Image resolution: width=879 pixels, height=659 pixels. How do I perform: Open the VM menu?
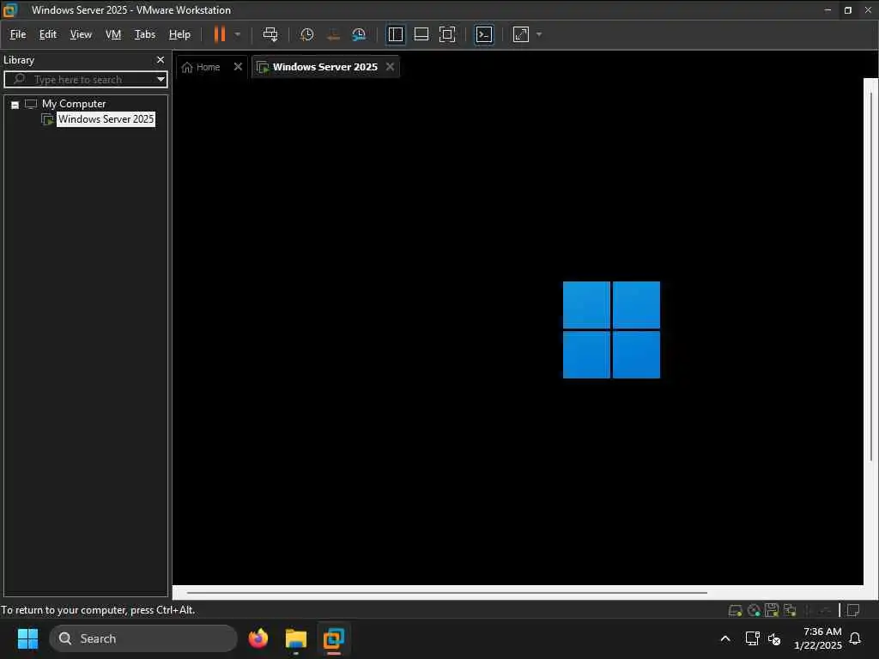(113, 34)
